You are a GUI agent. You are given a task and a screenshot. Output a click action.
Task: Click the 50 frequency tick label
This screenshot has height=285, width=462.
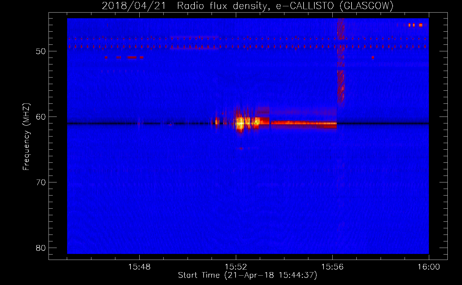[41, 51]
